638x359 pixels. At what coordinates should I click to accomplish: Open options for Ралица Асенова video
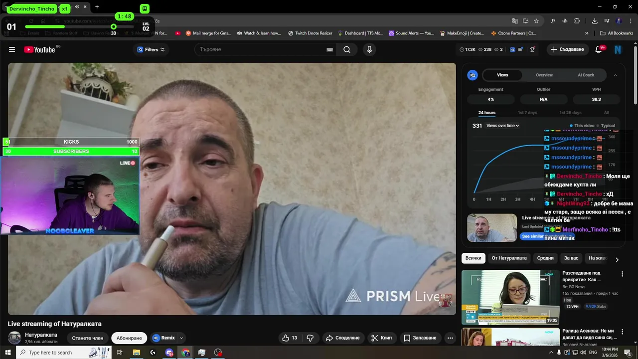622,331
